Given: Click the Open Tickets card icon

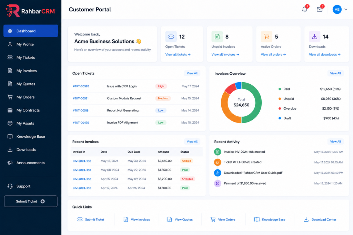Looking at the screenshot, I should click(x=171, y=36).
